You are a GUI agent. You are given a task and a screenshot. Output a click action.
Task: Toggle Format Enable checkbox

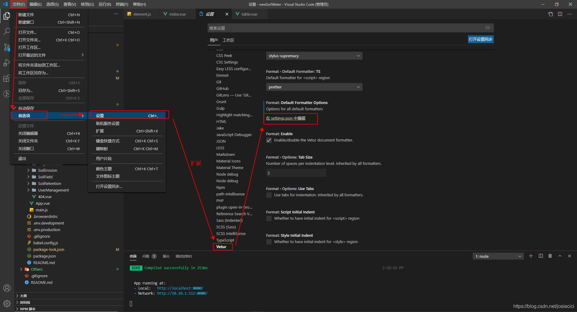coord(269,140)
